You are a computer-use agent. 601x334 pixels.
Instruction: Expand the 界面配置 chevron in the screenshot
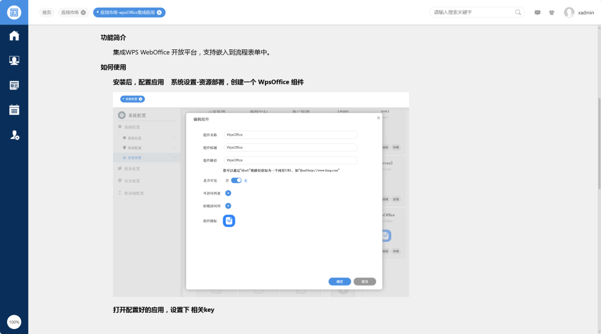point(174,148)
